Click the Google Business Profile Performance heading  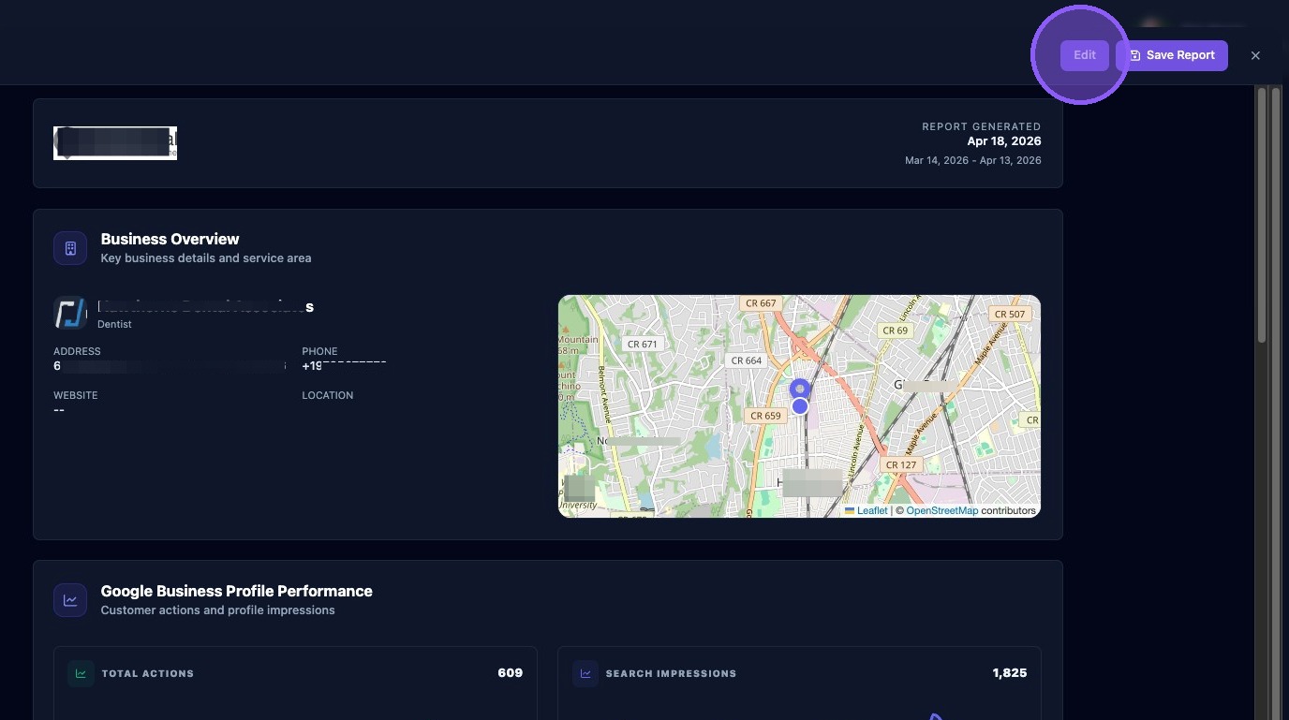point(236,591)
